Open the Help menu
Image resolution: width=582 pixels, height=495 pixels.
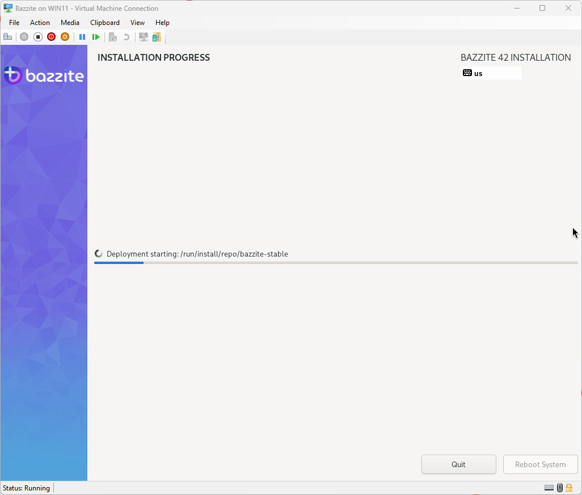[x=162, y=23]
